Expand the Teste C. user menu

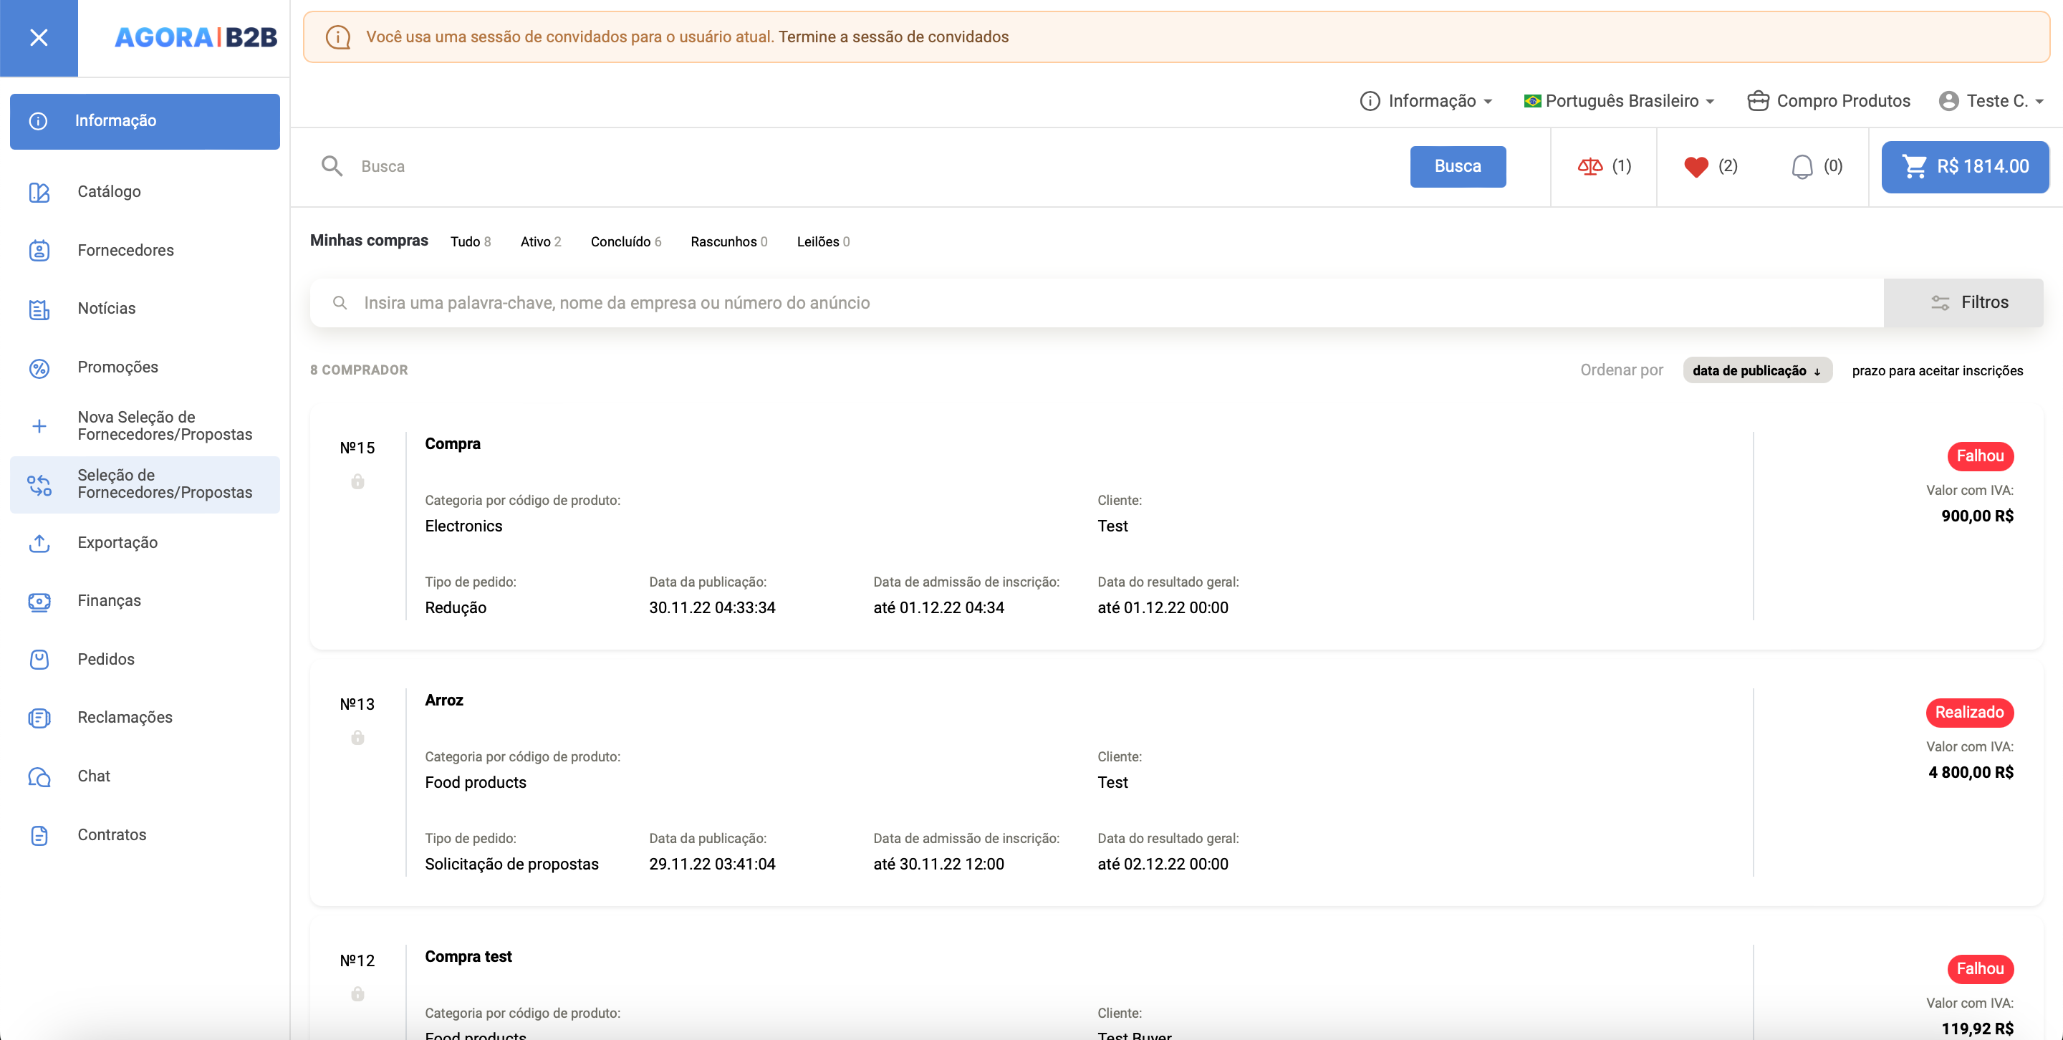[1990, 101]
